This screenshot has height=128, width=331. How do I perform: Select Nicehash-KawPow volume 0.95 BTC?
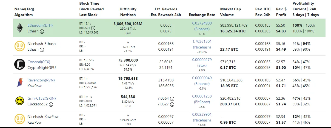click(x=228, y=122)
